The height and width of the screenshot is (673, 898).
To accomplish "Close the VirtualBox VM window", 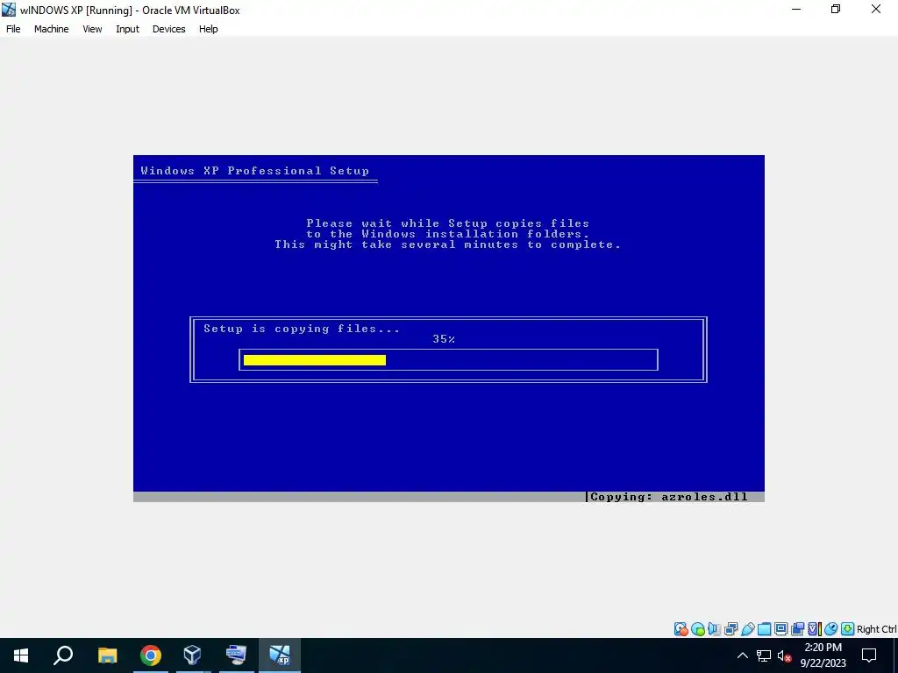I will (876, 9).
